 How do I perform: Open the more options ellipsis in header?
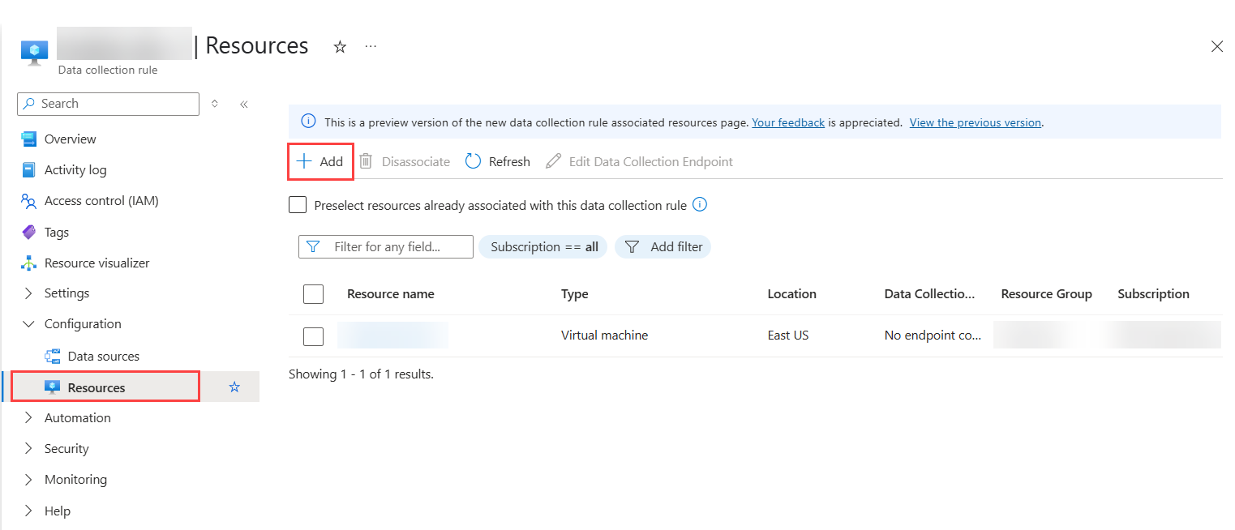click(371, 47)
